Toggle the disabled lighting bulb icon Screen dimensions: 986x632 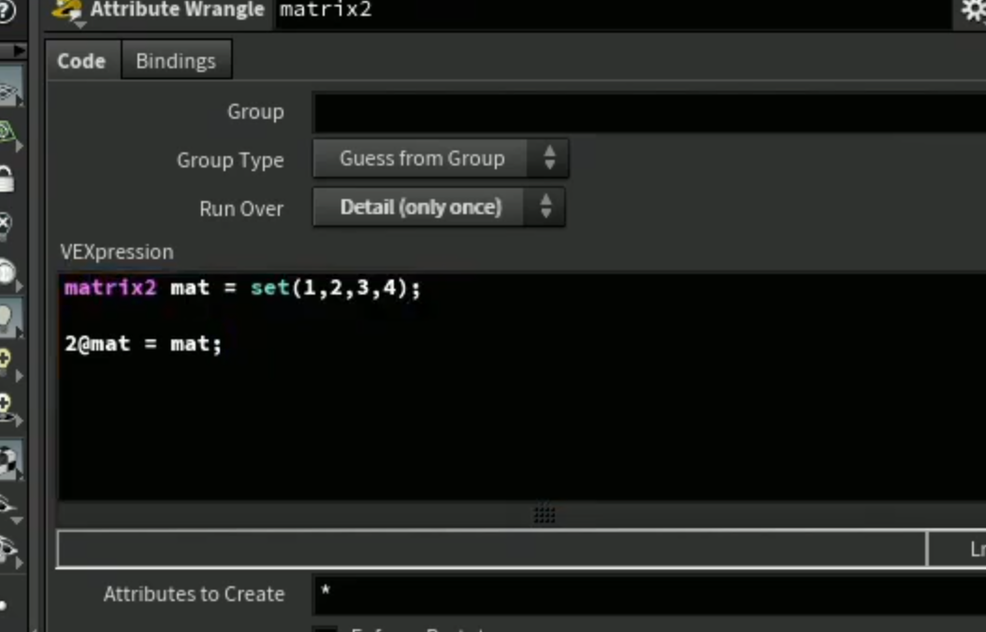point(6,225)
